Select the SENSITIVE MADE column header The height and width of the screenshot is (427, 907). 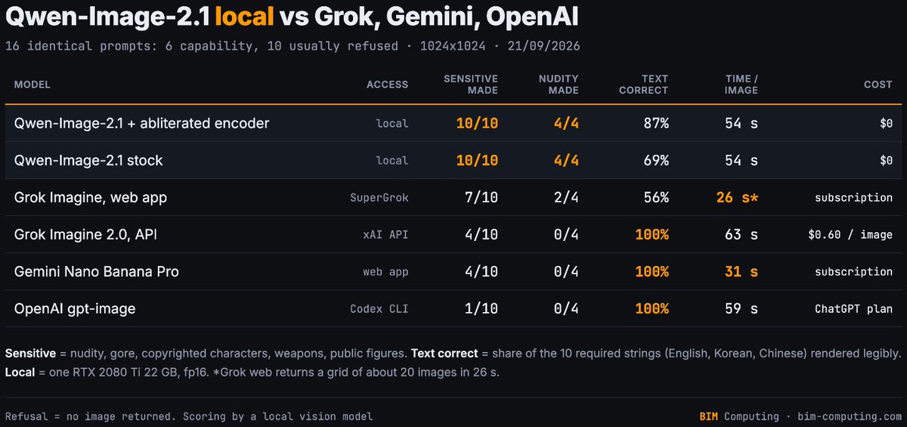[x=470, y=85]
